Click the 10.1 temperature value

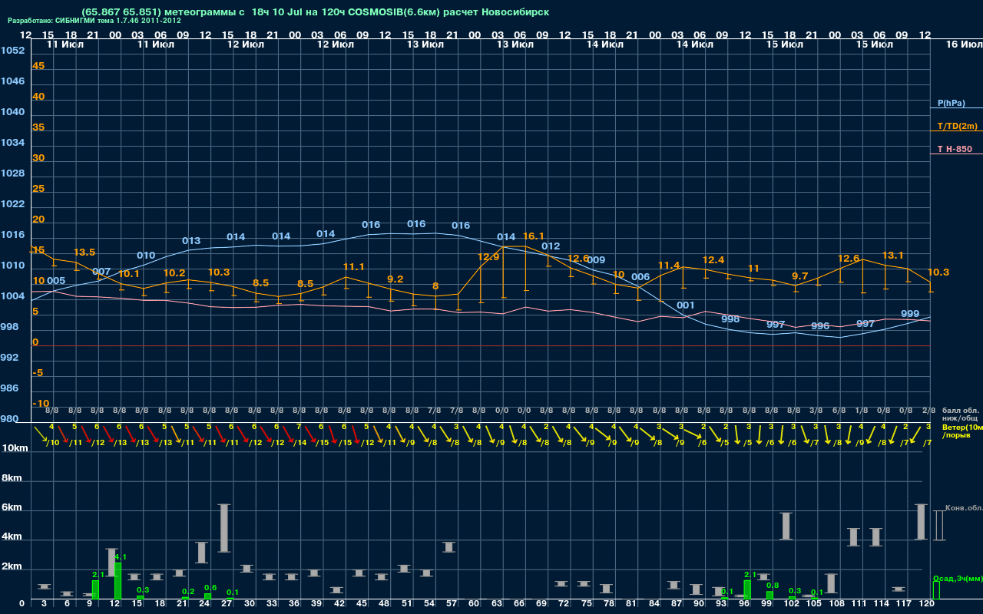click(129, 274)
